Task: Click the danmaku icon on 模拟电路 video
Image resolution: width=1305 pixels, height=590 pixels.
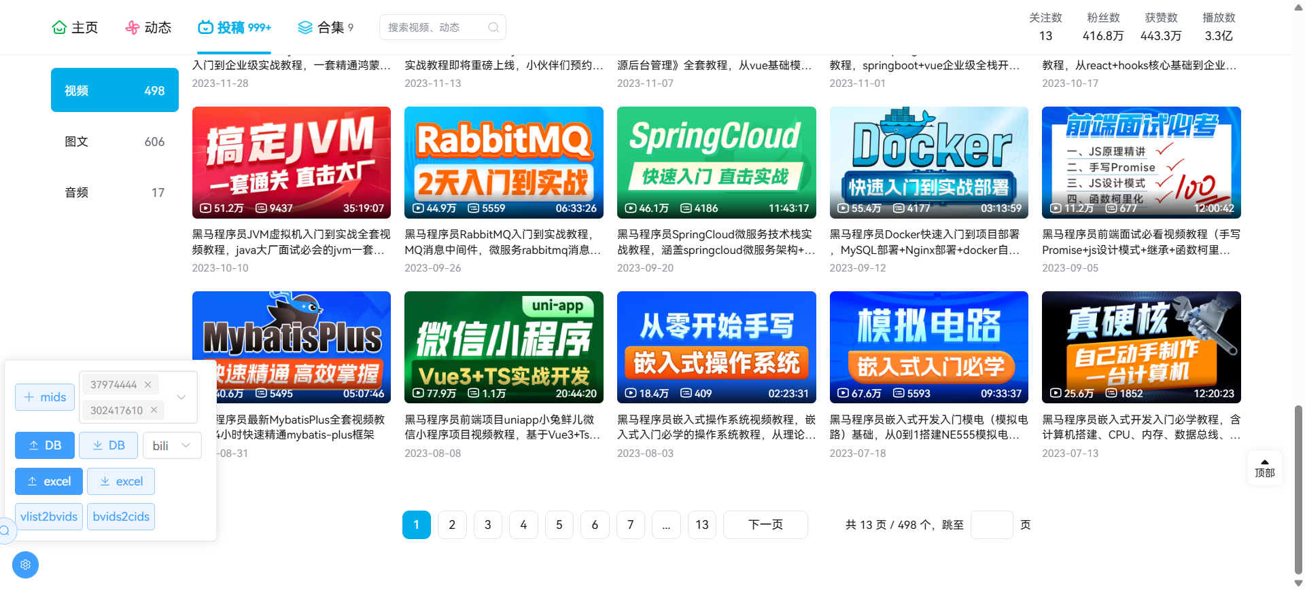Action: click(x=899, y=393)
